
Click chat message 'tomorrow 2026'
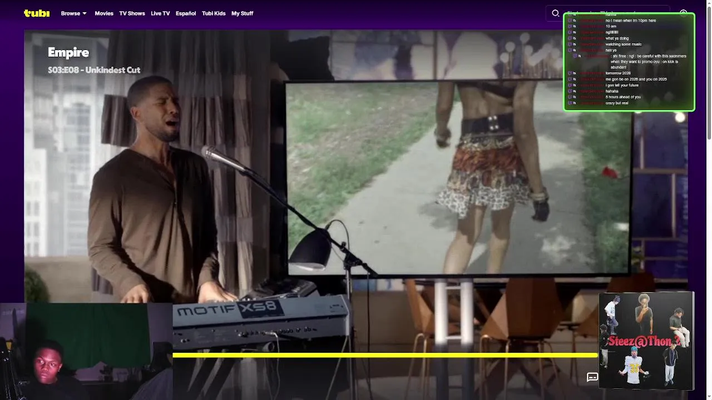[x=618, y=73]
